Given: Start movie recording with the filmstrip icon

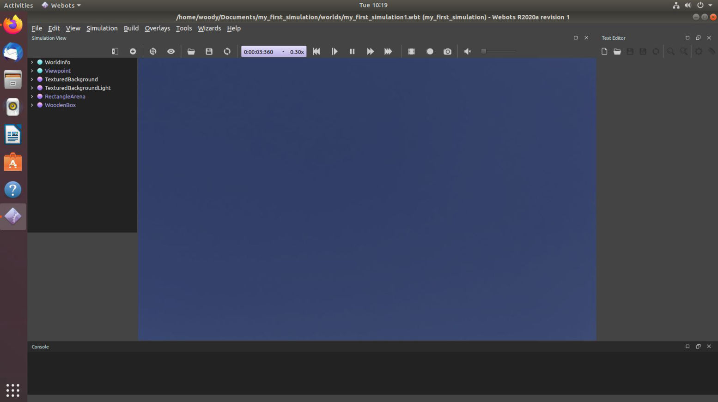Looking at the screenshot, I should click(x=411, y=51).
